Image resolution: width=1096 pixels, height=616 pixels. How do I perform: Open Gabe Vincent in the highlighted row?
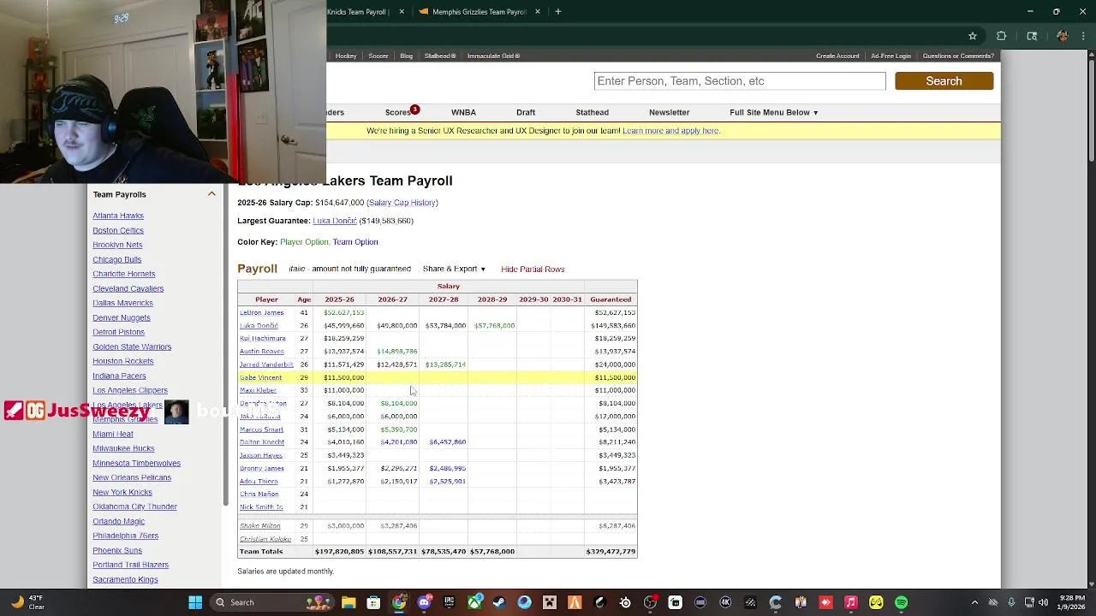click(260, 377)
